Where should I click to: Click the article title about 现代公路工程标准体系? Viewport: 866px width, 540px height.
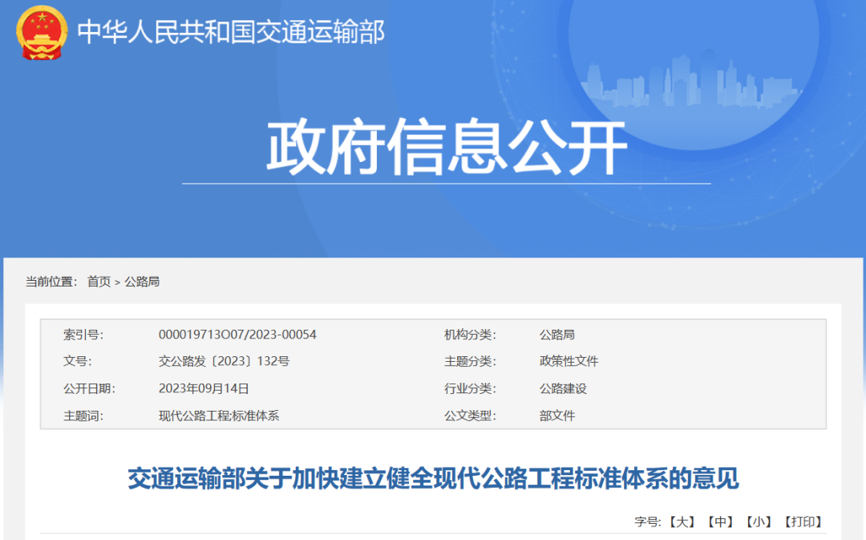433,479
